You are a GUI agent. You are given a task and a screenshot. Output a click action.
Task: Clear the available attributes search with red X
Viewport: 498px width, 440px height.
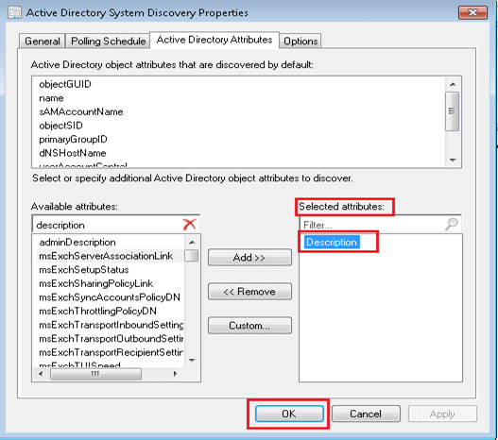pyautogui.click(x=190, y=225)
